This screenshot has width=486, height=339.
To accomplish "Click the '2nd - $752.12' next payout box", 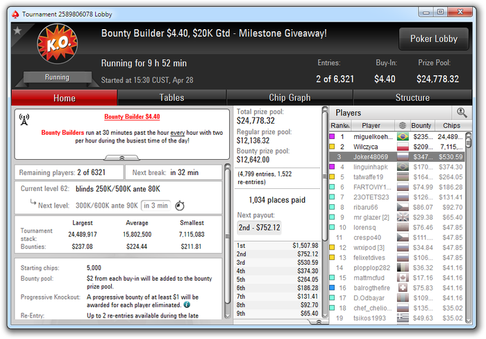I will [x=259, y=228].
